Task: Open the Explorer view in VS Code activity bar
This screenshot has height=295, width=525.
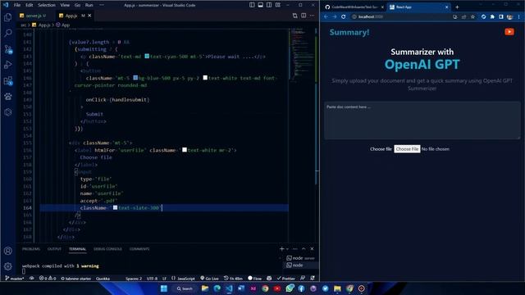Action: pos(8,17)
